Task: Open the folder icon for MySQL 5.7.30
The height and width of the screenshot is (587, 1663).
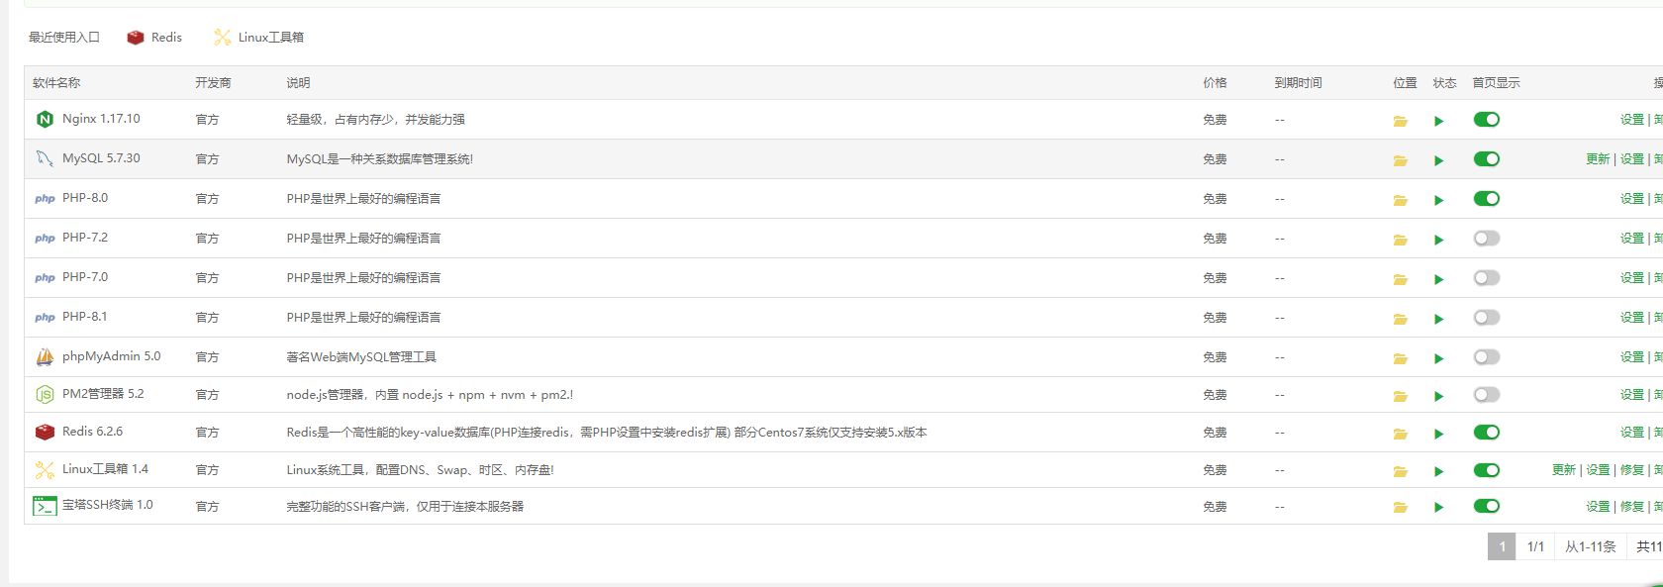Action: click(x=1400, y=160)
